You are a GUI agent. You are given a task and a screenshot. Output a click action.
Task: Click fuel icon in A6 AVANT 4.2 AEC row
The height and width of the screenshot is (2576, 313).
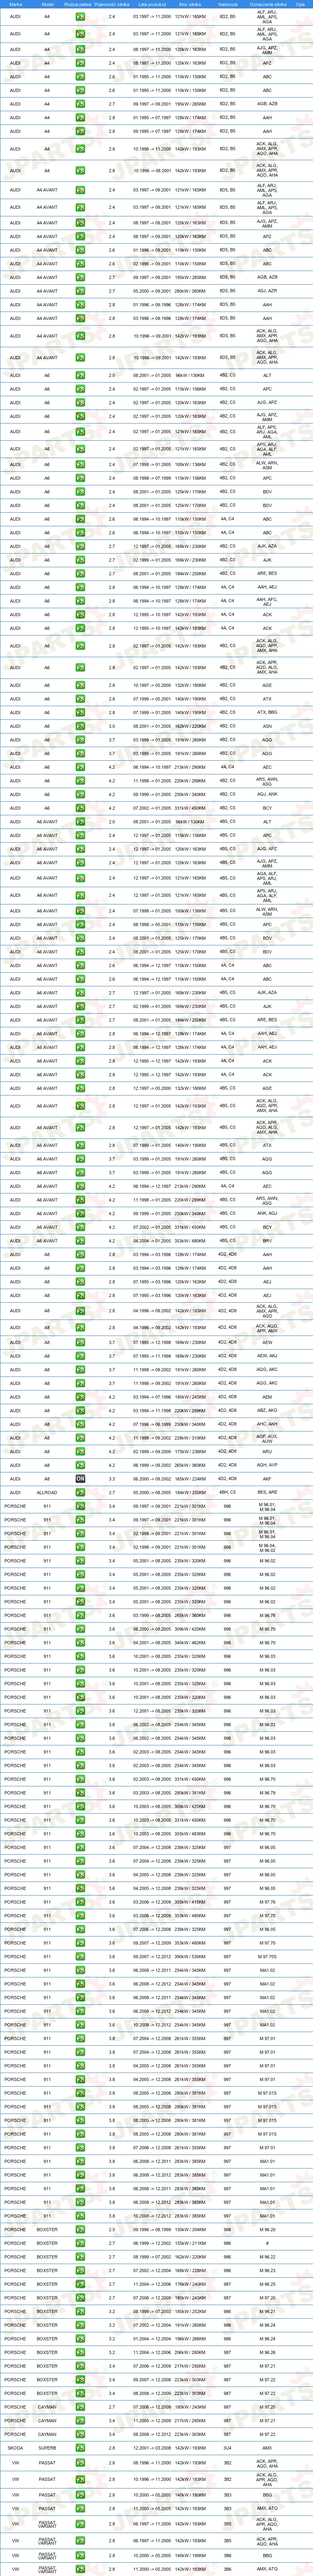(81, 1186)
